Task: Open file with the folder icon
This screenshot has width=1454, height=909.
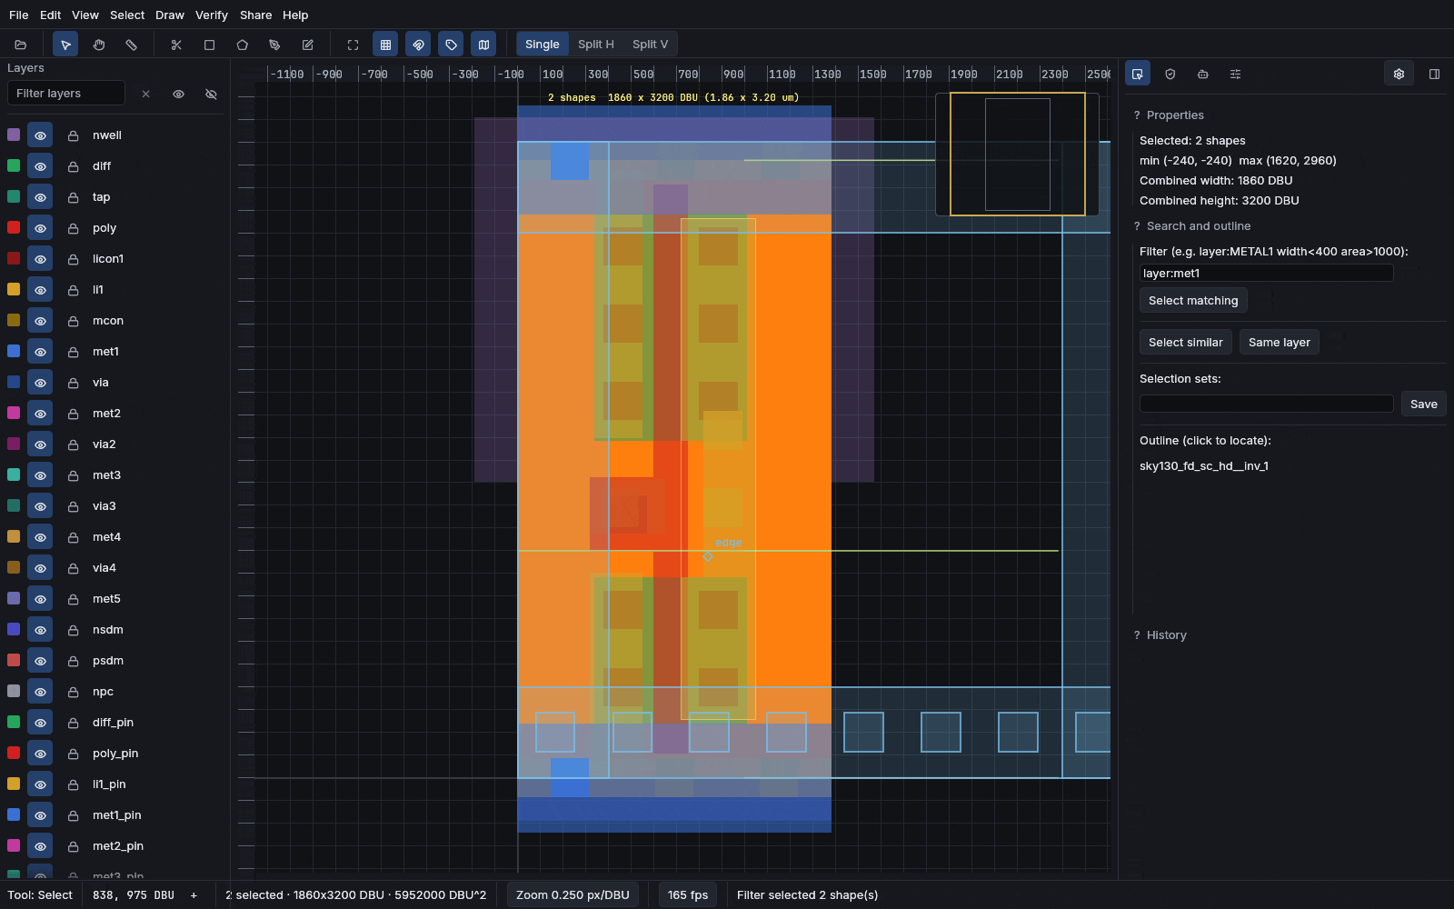Action: (21, 45)
